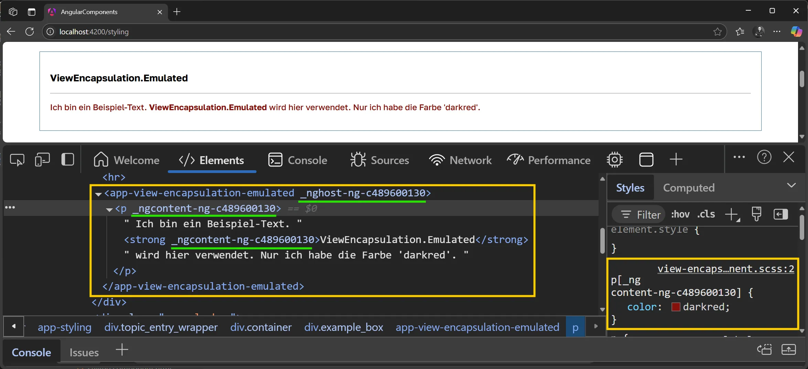Close the DevTools panel
The height and width of the screenshot is (369, 808).
click(x=789, y=157)
